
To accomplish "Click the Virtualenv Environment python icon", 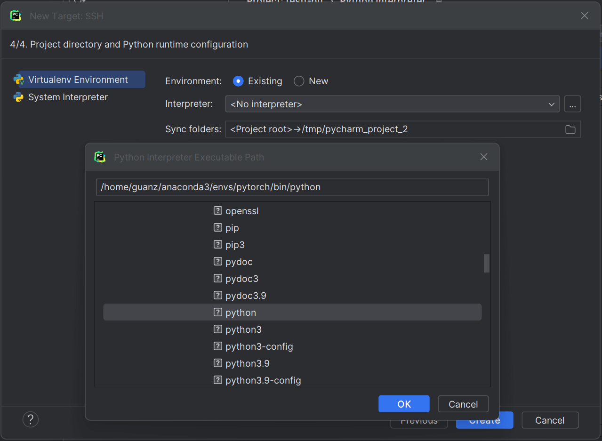I will pyautogui.click(x=19, y=80).
